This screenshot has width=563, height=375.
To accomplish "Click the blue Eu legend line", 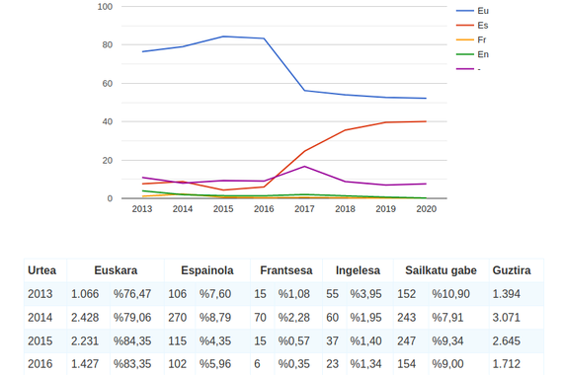I will pos(465,11).
